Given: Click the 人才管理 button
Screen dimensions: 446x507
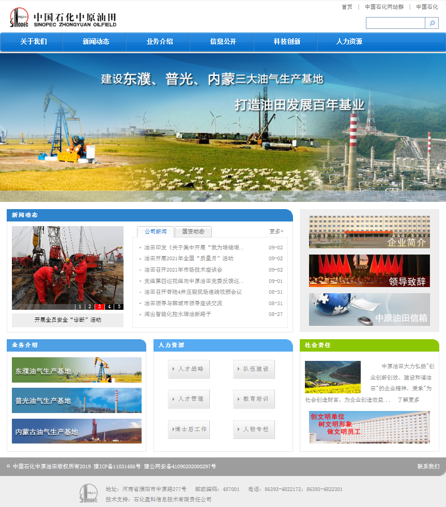Looking at the screenshot, I should 189,399.
